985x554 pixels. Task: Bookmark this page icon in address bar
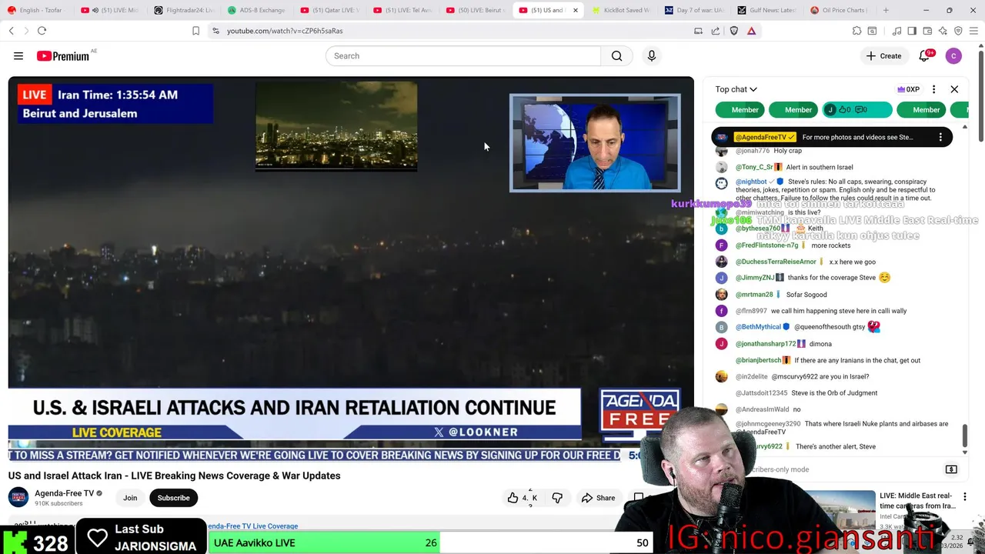(195, 31)
